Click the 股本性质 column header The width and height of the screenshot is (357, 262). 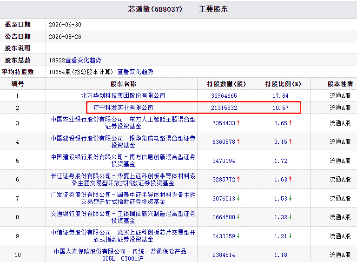click(340, 84)
